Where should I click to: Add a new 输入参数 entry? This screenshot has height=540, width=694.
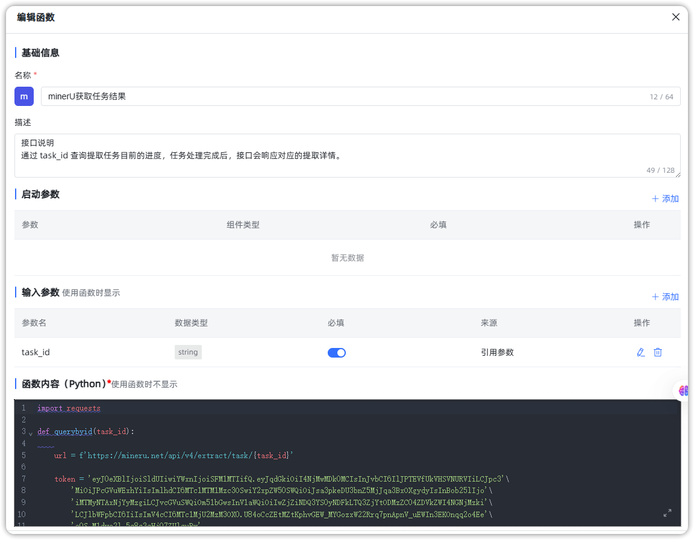[x=665, y=297]
